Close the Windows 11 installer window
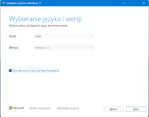Viewport: 149px width, 117px height. 144,3
